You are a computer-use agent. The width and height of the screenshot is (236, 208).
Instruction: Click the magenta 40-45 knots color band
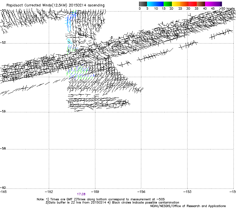(x=209, y=4)
